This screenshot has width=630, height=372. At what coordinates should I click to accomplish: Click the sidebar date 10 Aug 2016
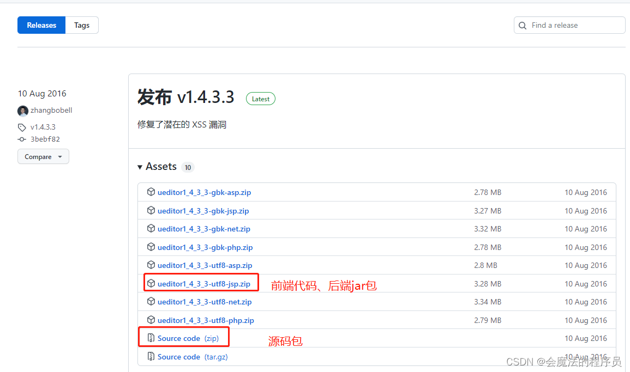42,94
